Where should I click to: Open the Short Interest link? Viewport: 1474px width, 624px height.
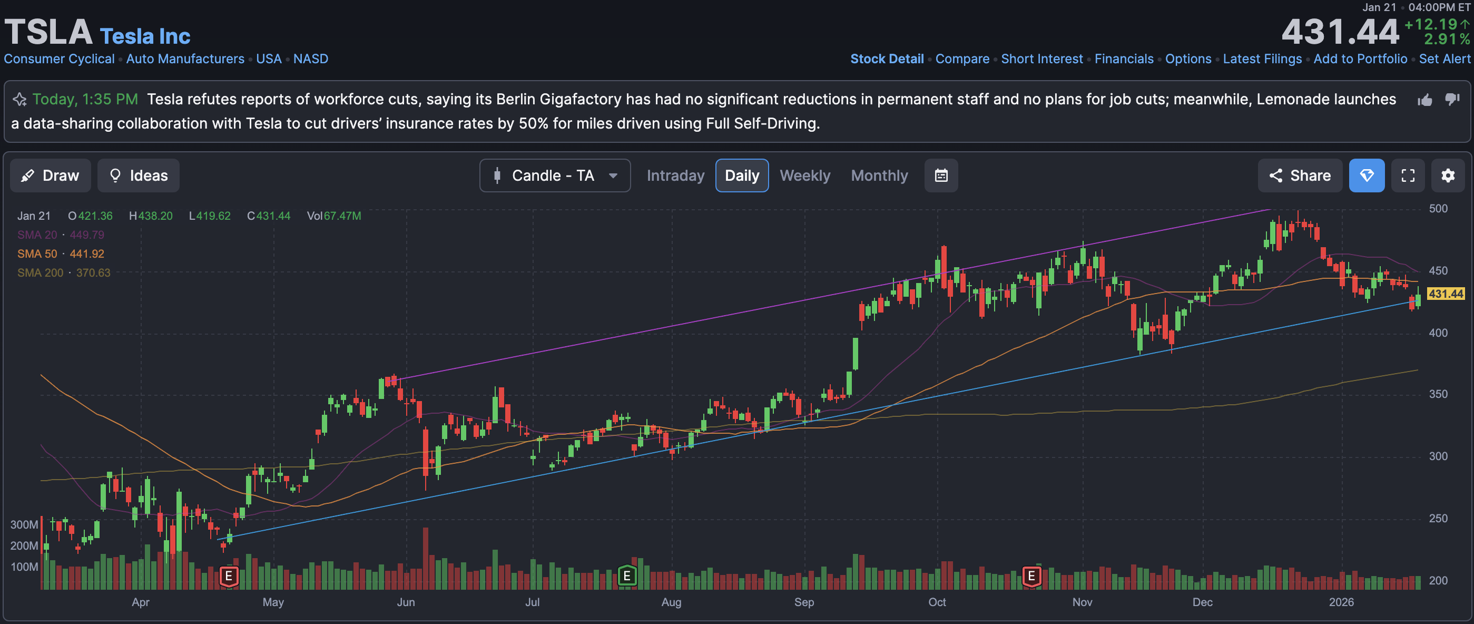click(1041, 59)
